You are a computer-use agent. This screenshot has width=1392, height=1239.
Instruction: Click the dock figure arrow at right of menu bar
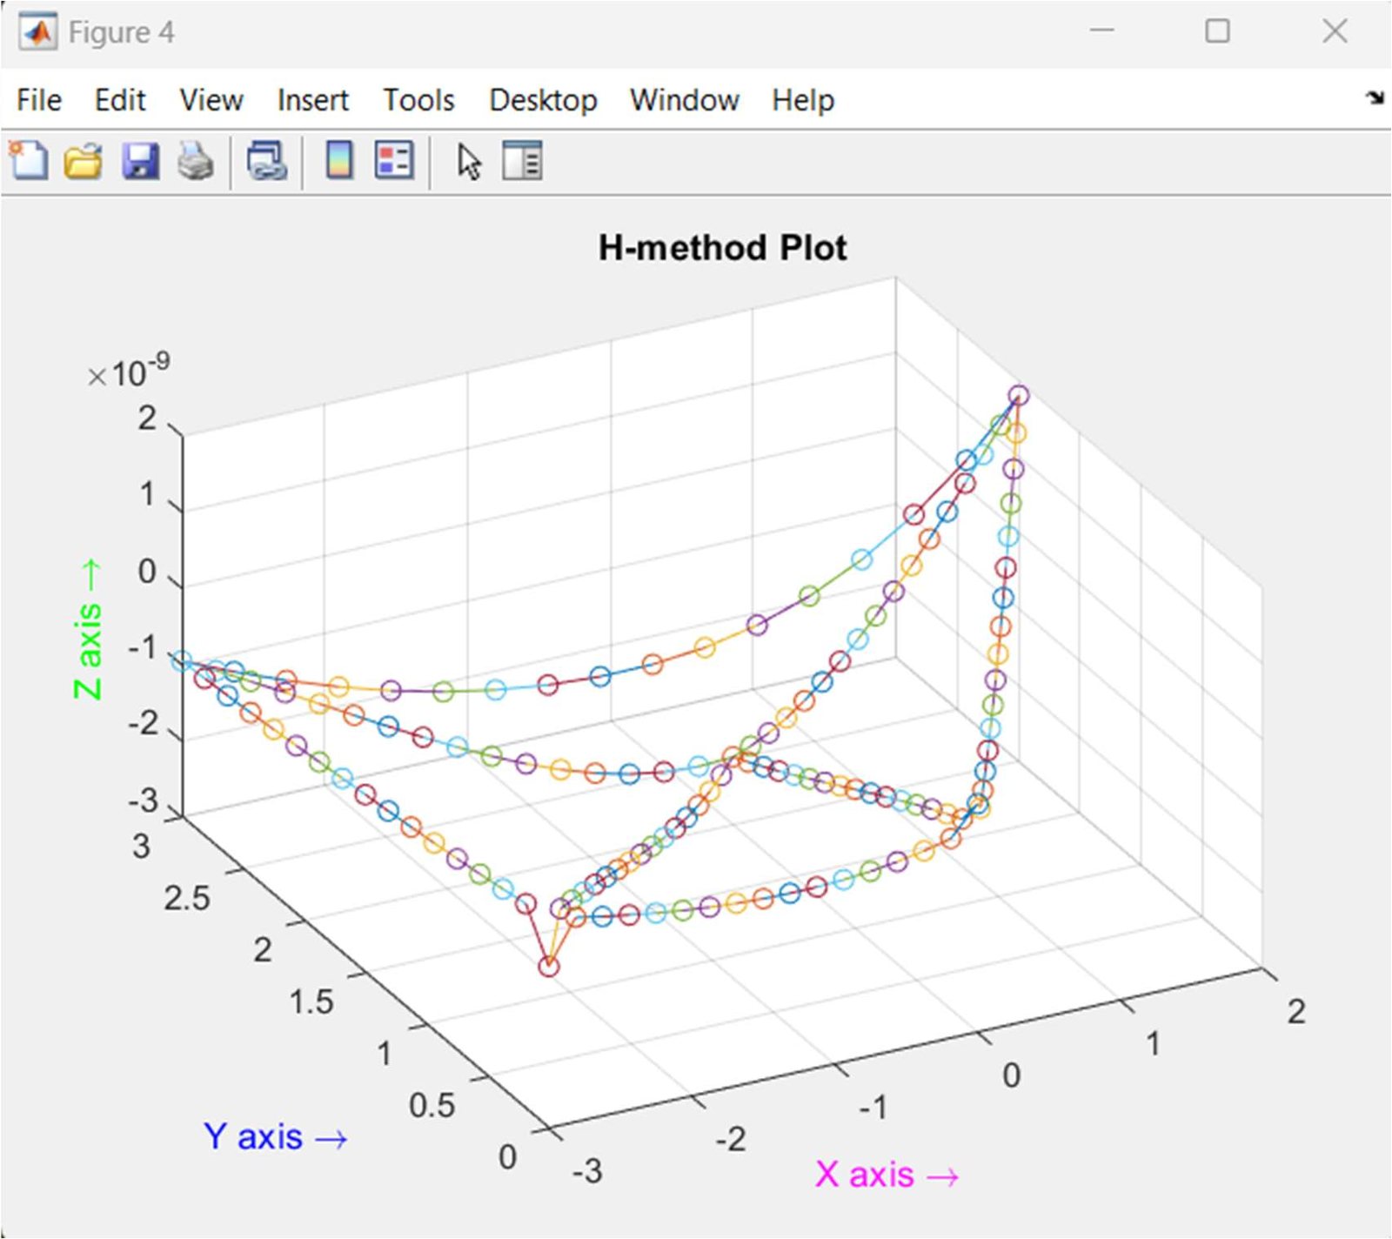[1375, 97]
